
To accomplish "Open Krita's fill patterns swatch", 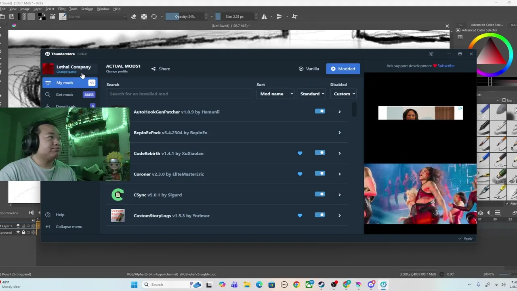I will point(31,17).
